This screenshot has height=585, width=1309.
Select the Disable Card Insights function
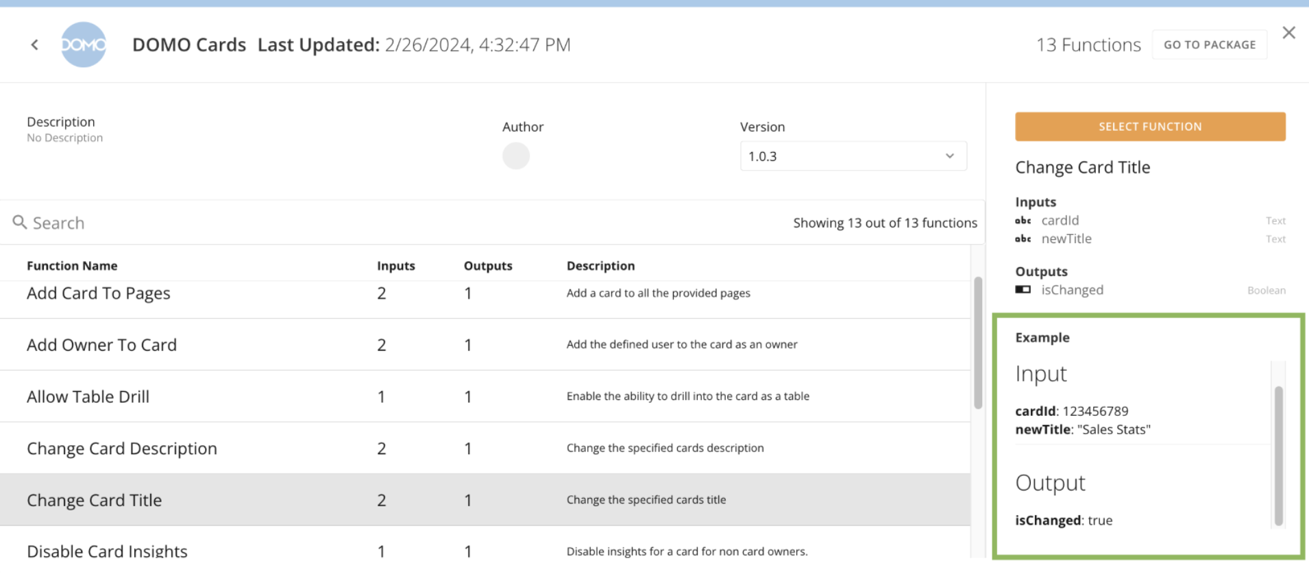[x=485, y=543]
